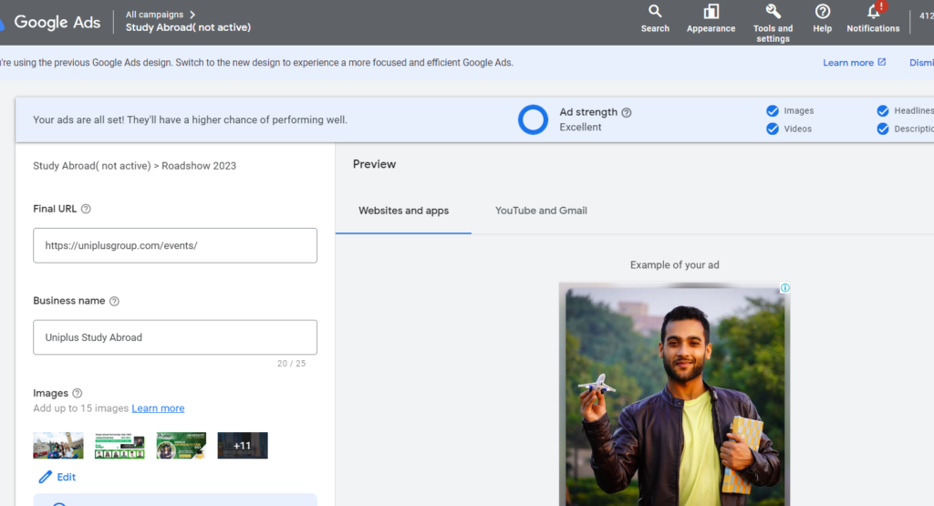The width and height of the screenshot is (934, 506).
Task: Click the ad info icon on preview
Action: pyautogui.click(x=784, y=288)
